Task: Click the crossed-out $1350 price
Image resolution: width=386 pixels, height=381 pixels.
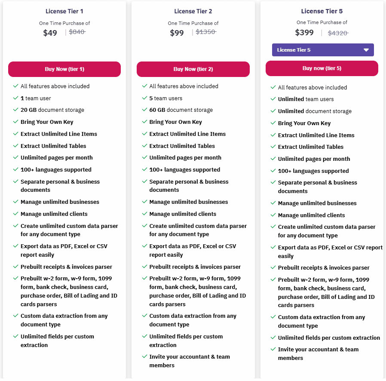Action: [206, 32]
